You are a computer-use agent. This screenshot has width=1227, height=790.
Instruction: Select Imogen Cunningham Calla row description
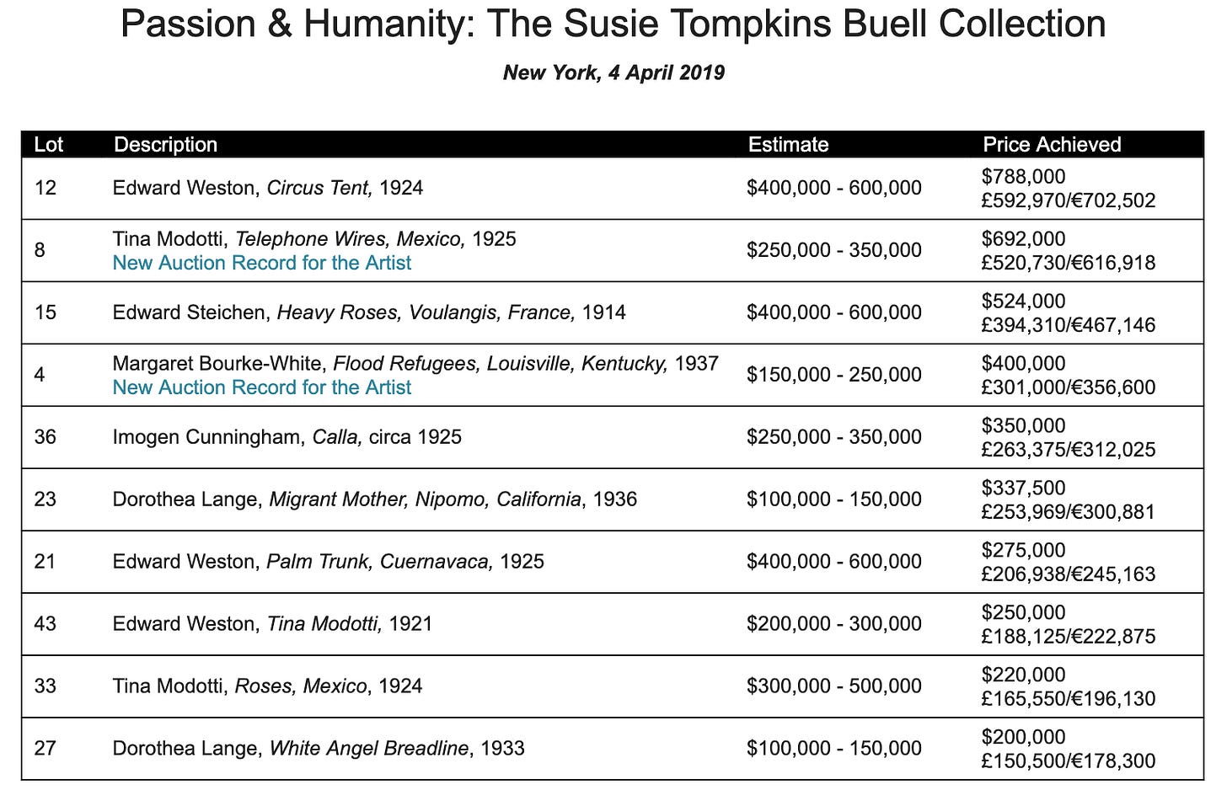tap(287, 437)
